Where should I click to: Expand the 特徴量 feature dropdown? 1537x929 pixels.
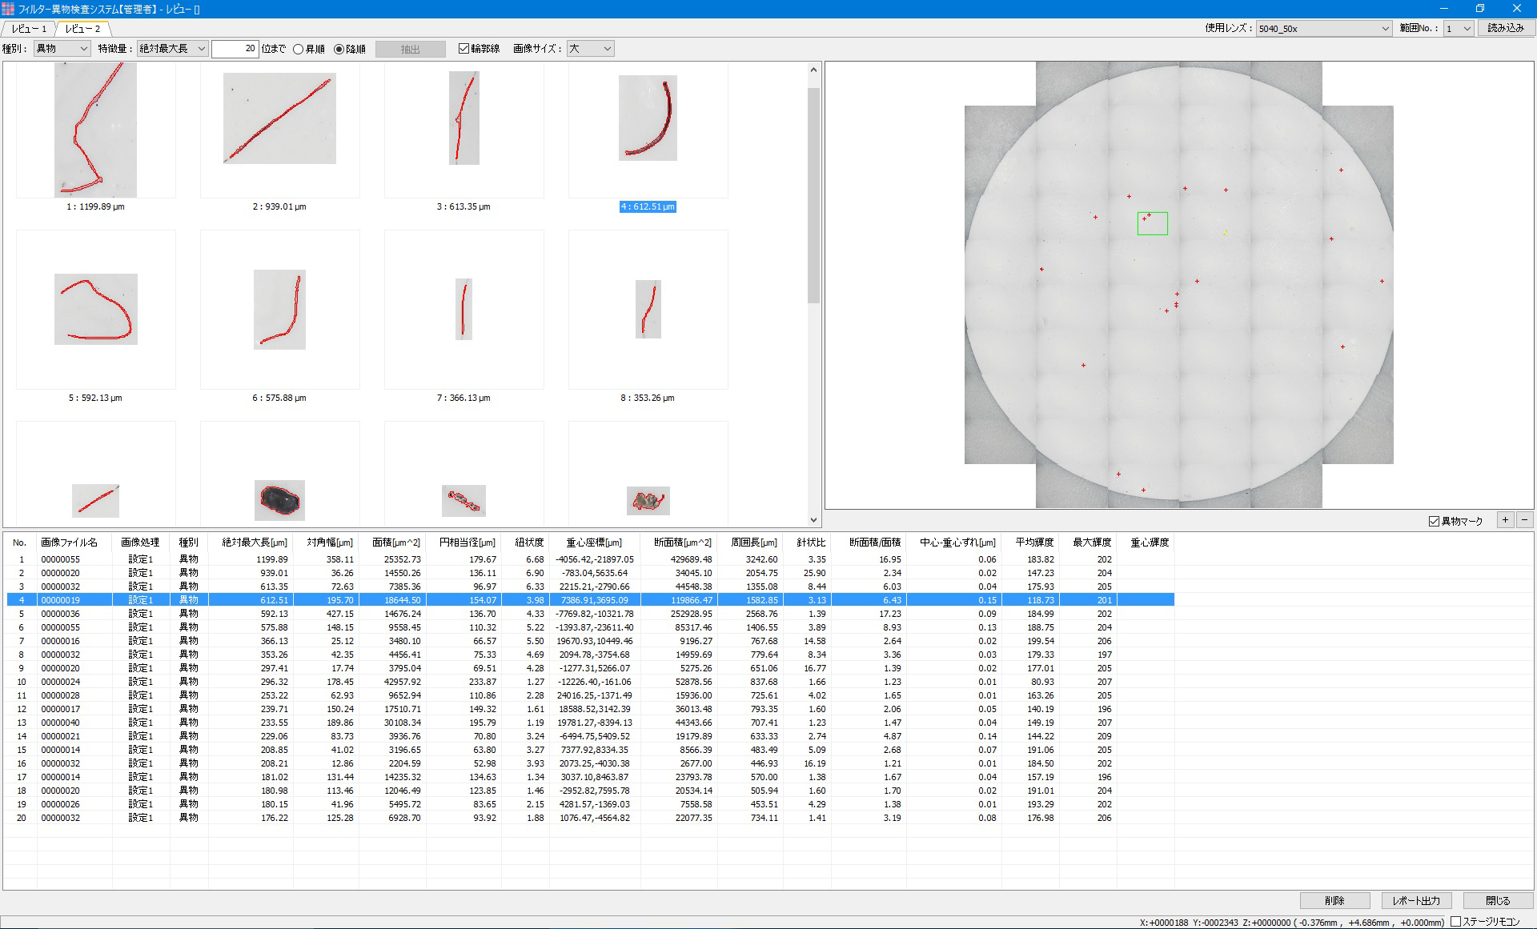tap(173, 49)
